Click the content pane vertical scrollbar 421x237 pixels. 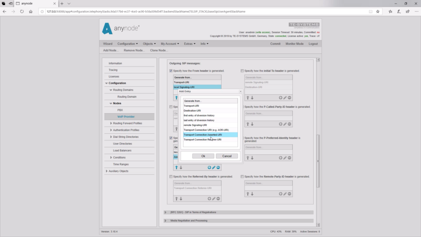318,161
